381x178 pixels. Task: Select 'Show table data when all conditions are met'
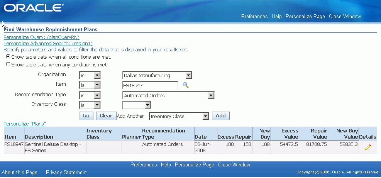click(x=8, y=56)
